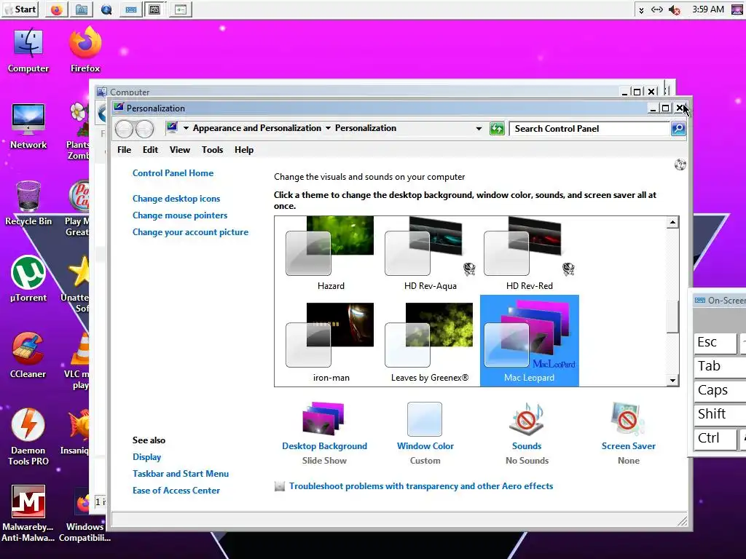Click the Caps key on On-Screen Keyboard
Image resolution: width=746 pixels, height=559 pixels.
click(x=719, y=390)
